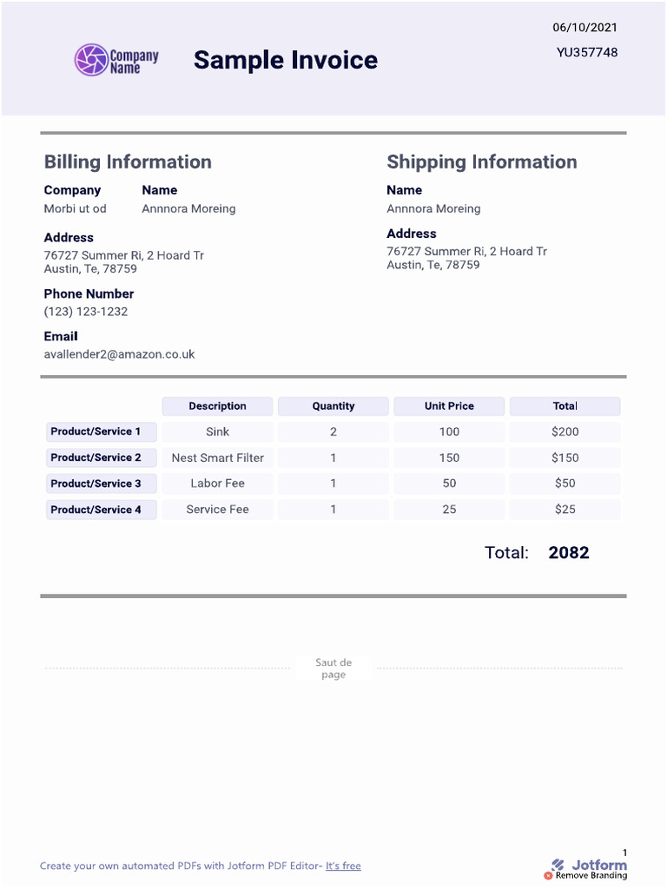The image size is (667, 889).
Task: Click the Jotform logo in the footer
Action: [x=590, y=864]
